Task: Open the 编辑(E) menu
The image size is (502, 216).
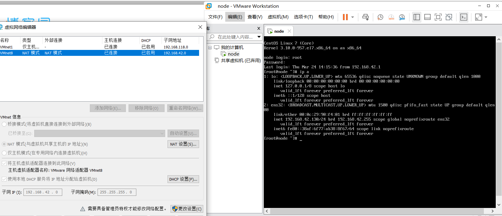Action: click(x=235, y=17)
